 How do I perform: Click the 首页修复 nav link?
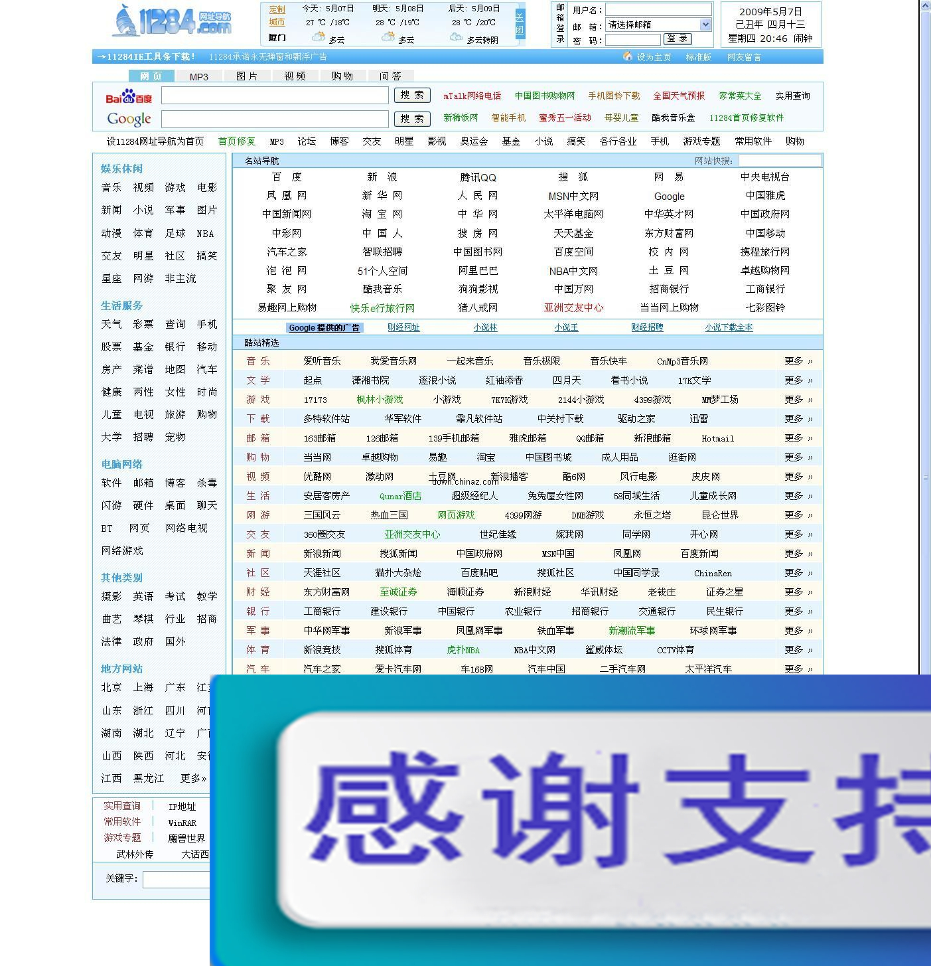click(x=236, y=141)
